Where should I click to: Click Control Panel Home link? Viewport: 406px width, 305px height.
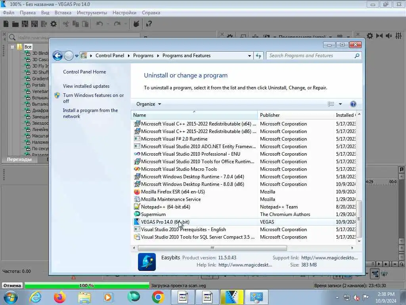tap(84, 72)
